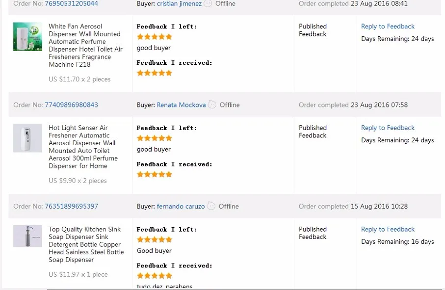Screen dimensions: 445x290
Task: Open Top Quality Kitchen Sink Soap Dispenser title
Action: coord(86,244)
